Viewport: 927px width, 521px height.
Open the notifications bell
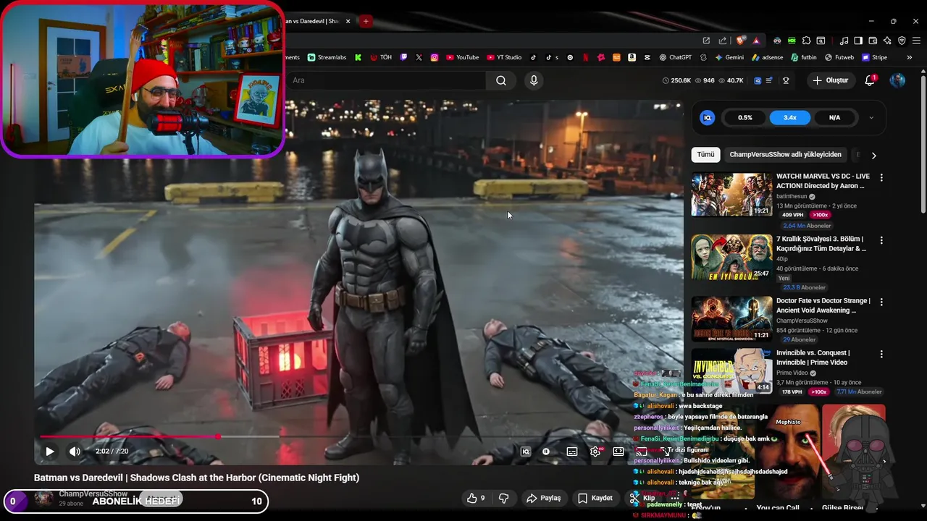click(870, 80)
